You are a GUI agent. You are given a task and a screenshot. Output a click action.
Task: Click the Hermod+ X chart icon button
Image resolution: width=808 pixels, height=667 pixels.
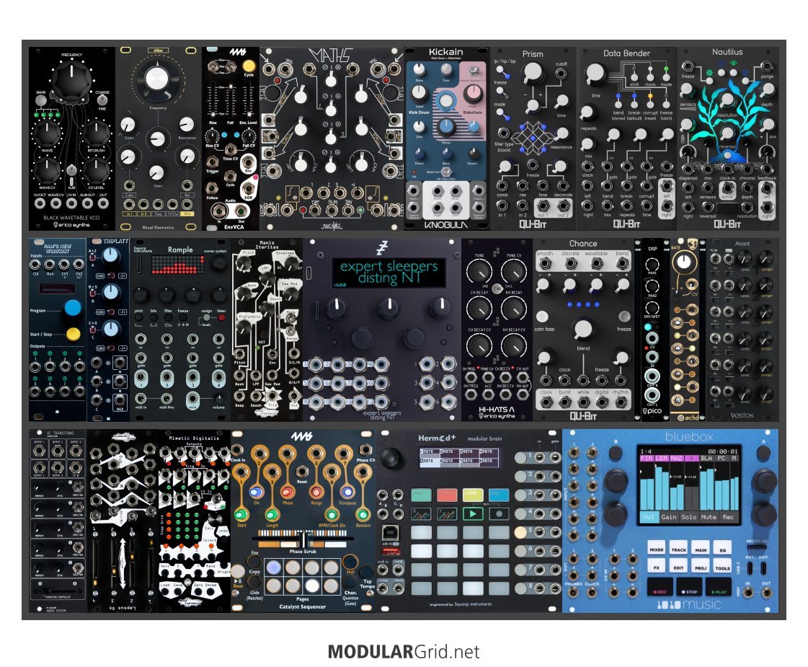(x=421, y=513)
